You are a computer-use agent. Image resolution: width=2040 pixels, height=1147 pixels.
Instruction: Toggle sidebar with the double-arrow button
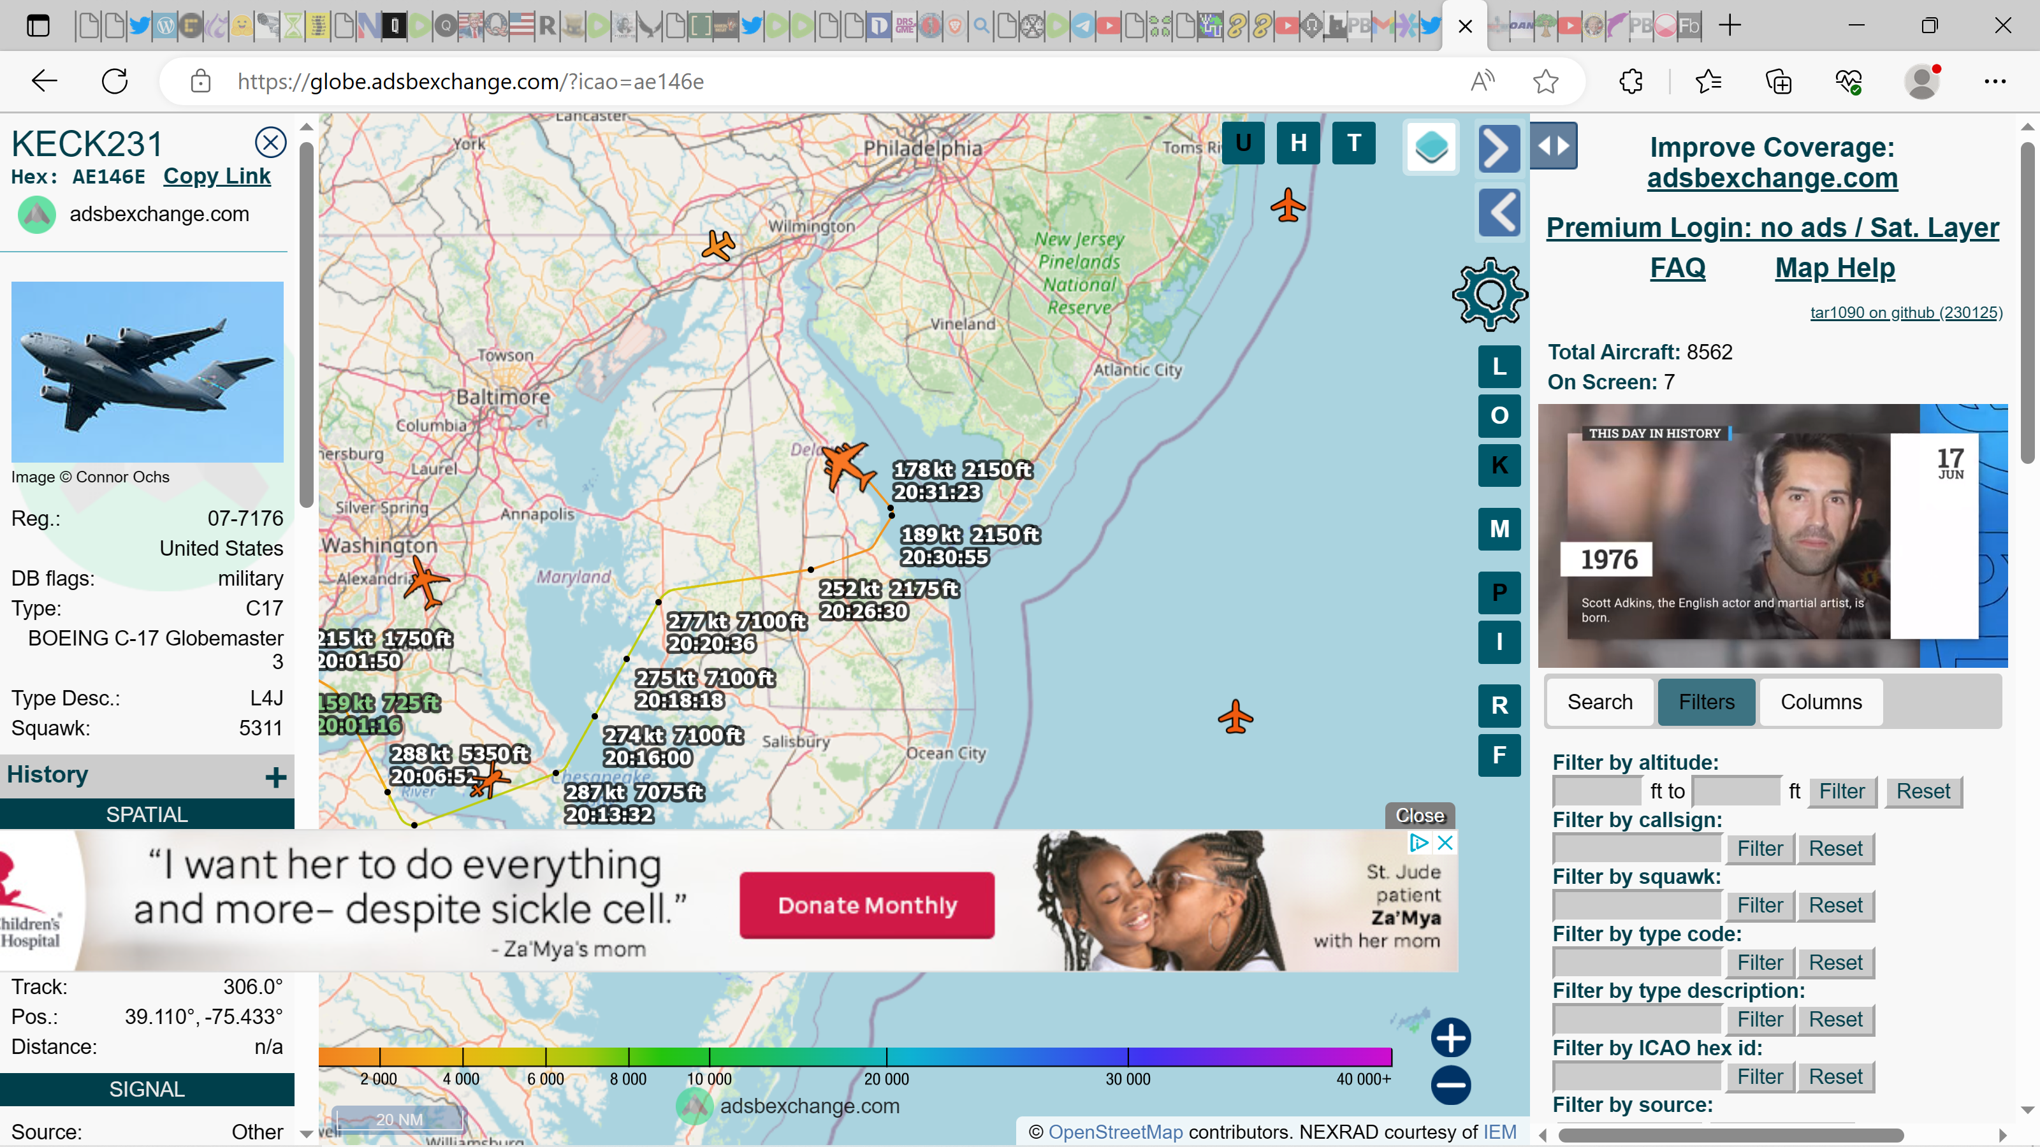1554,146
